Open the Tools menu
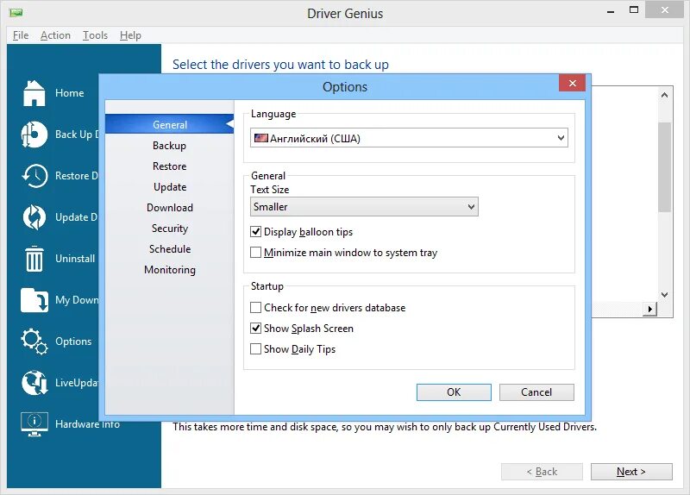The height and width of the screenshot is (495, 690). coord(95,35)
